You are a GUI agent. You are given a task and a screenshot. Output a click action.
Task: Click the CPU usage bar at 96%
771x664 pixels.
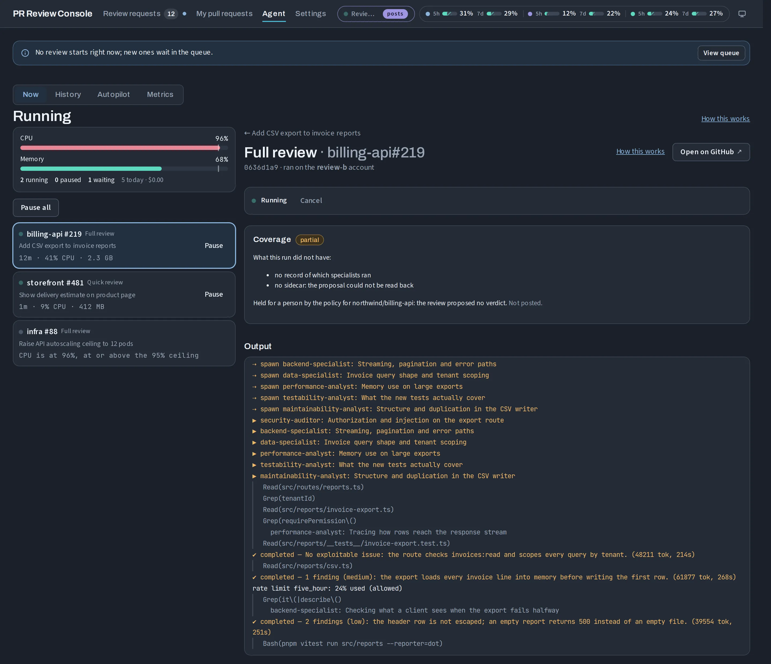tap(124, 148)
